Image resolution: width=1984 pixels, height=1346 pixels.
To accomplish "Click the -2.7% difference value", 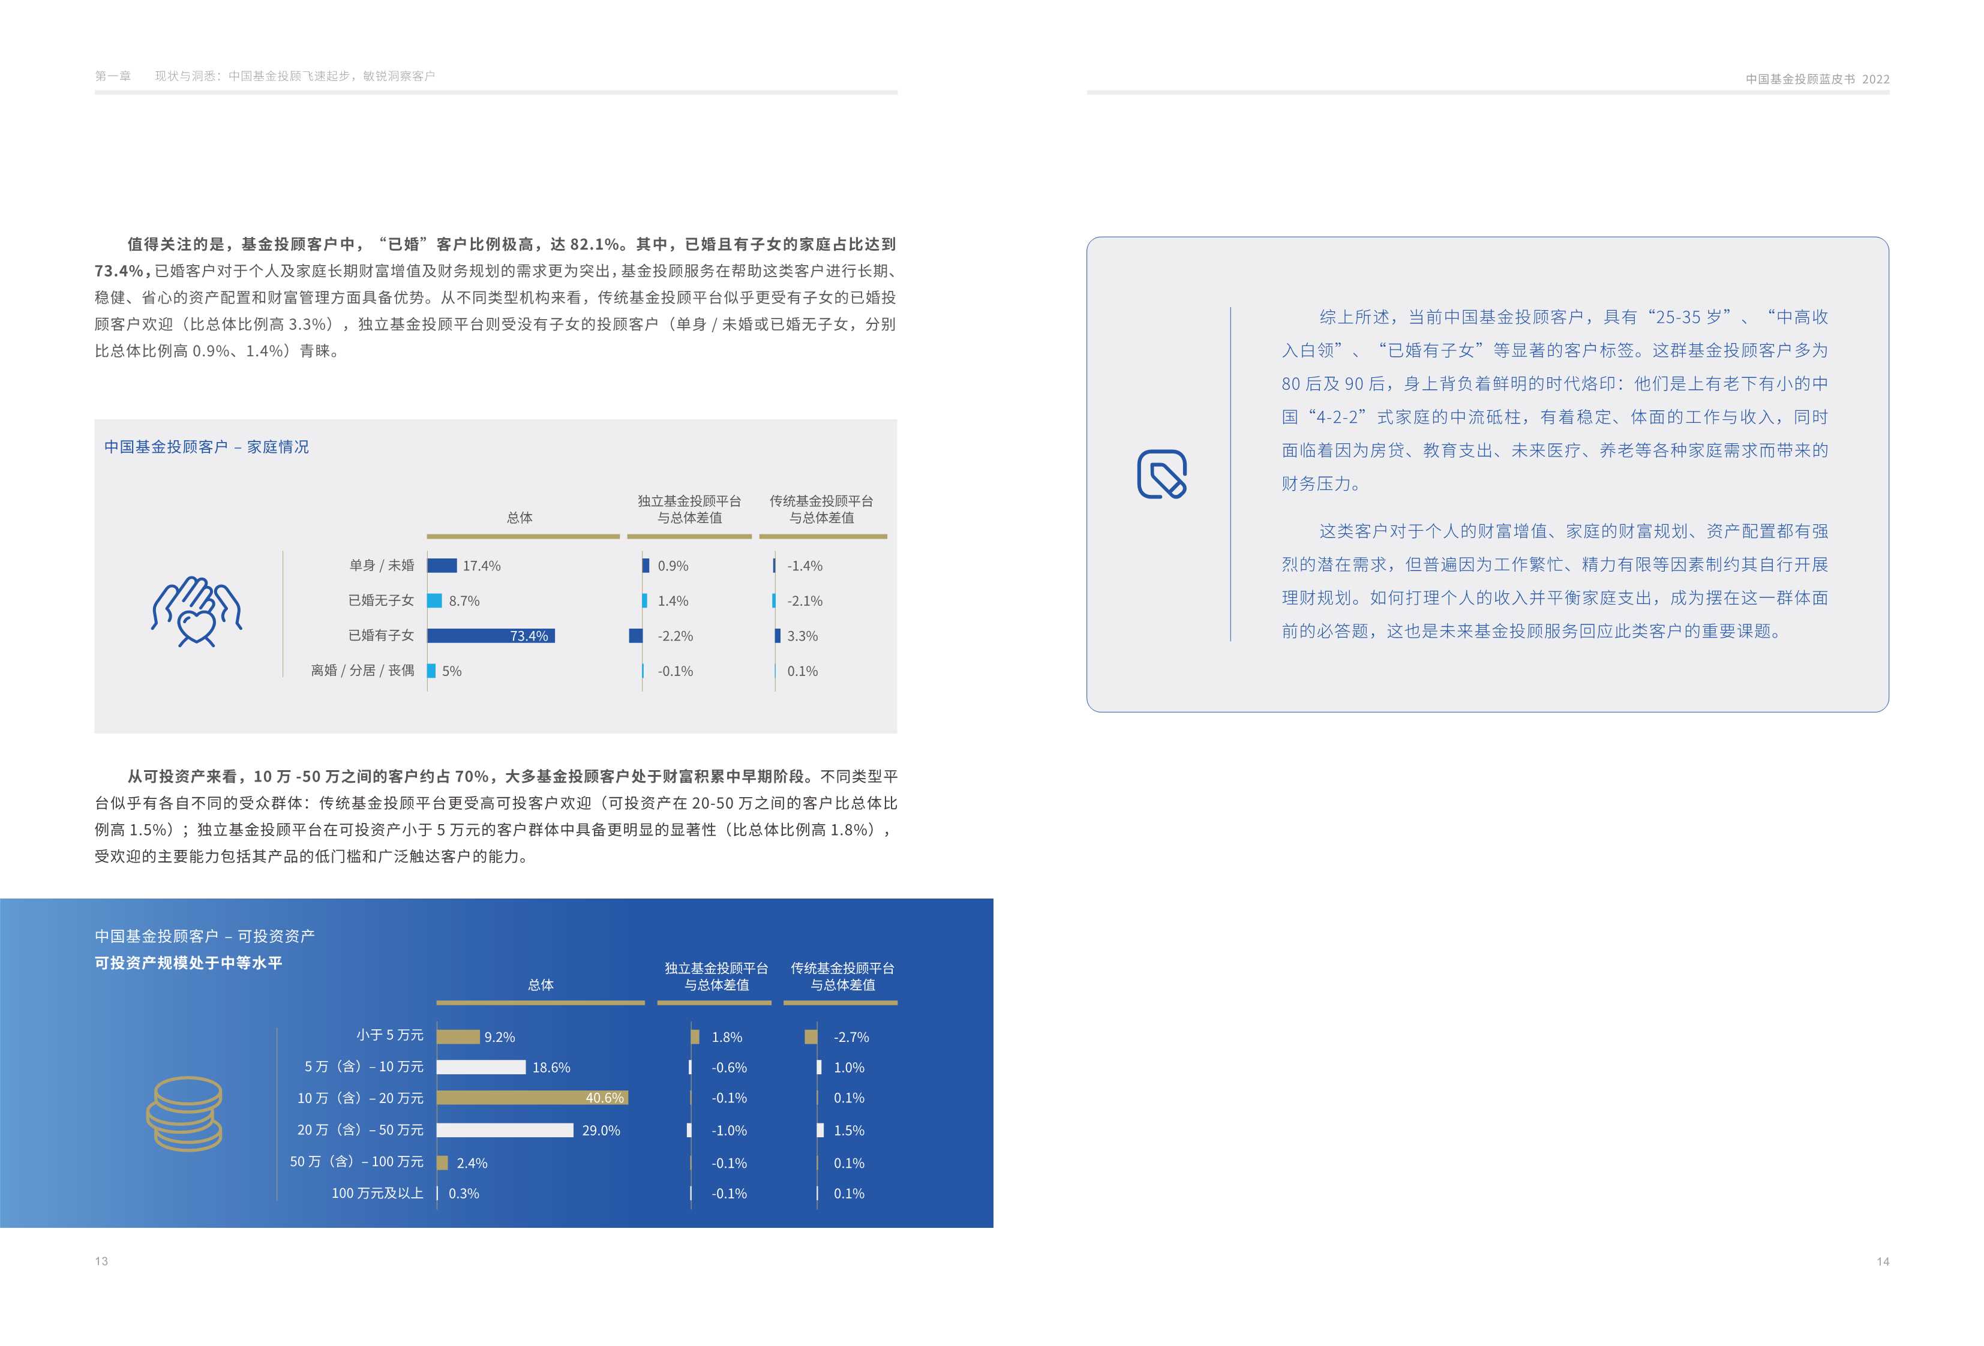I will click(x=851, y=1037).
